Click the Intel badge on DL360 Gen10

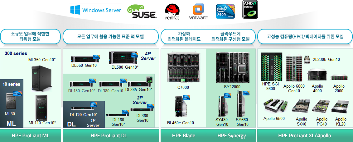[151, 106]
